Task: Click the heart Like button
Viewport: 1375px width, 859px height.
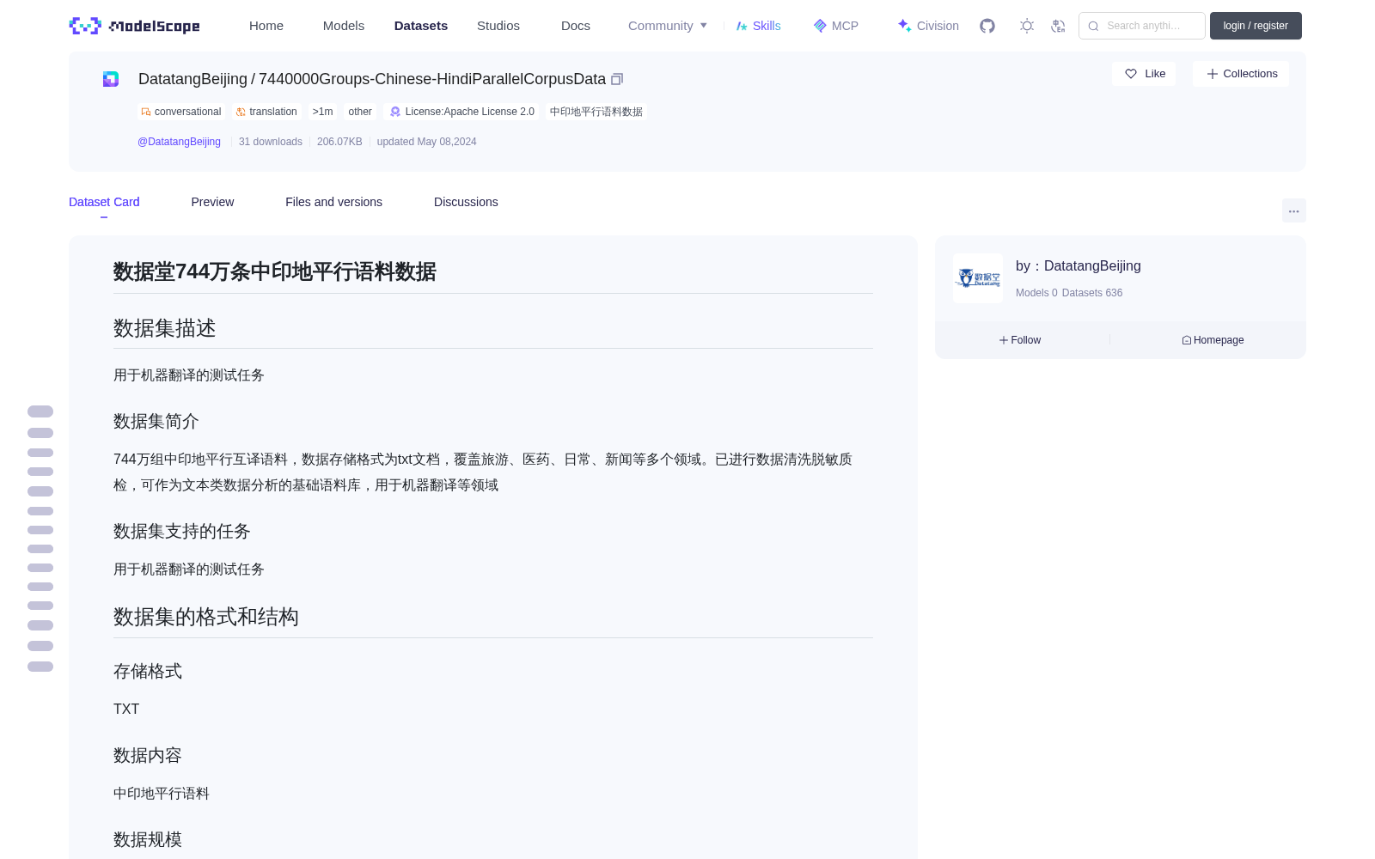Action: 1144,74
